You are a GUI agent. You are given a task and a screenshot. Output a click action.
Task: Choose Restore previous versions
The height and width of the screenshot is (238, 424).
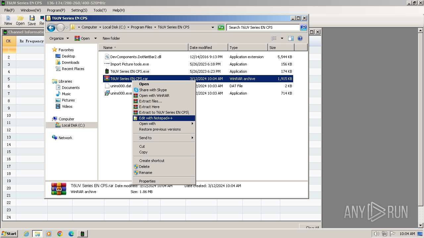tap(164, 129)
